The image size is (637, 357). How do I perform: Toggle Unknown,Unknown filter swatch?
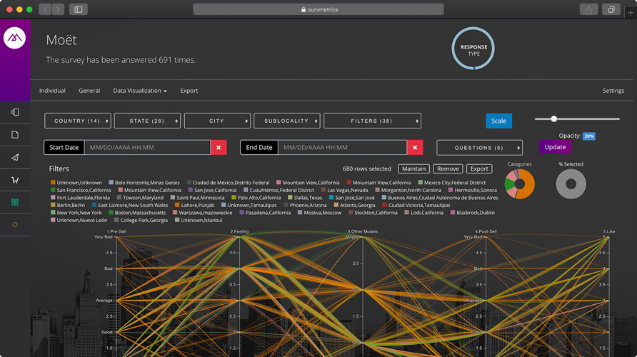pyautogui.click(x=53, y=183)
